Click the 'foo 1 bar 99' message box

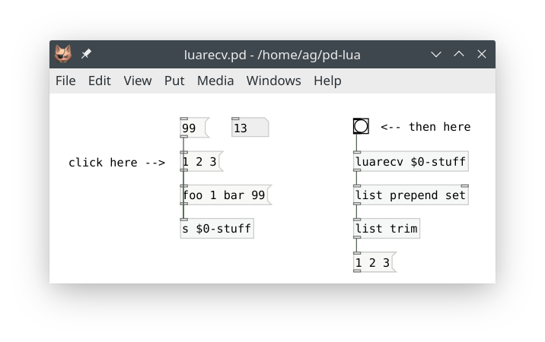tap(225, 195)
